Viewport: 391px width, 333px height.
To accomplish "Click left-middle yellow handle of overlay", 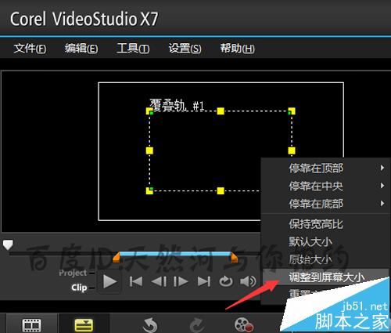I will pyautogui.click(x=149, y=150).
